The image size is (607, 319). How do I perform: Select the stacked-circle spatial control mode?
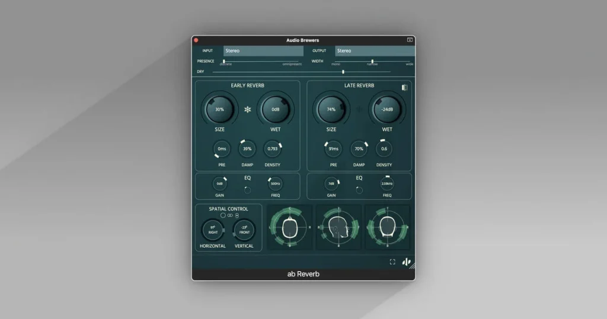[237, 215]
